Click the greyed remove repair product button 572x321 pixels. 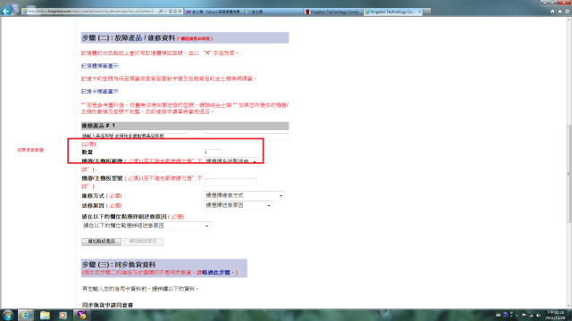(143, 242)
